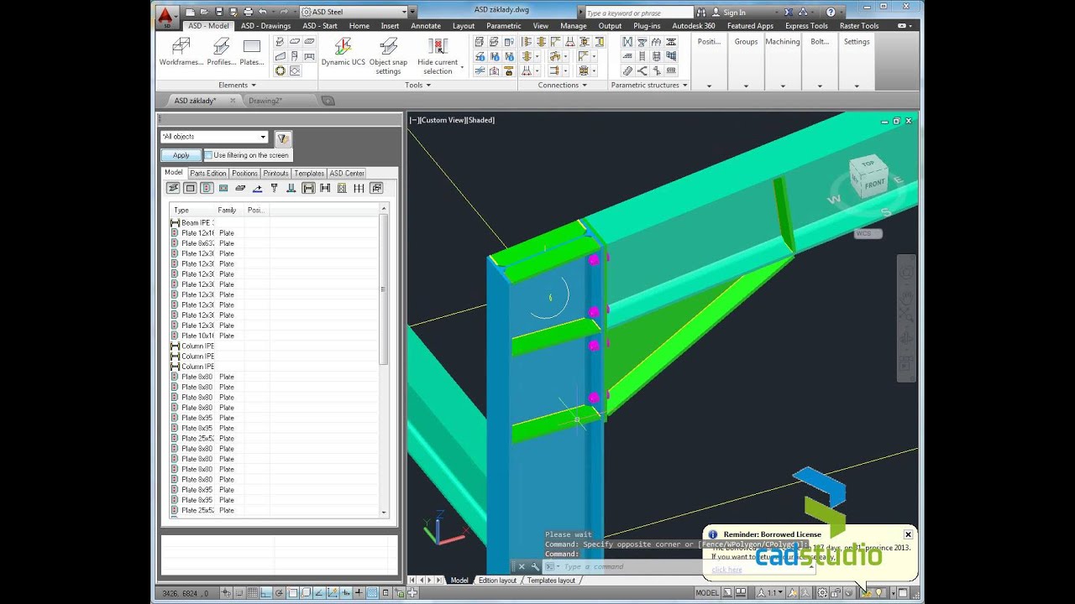Click the click here link in license reminder

point(726,570)
